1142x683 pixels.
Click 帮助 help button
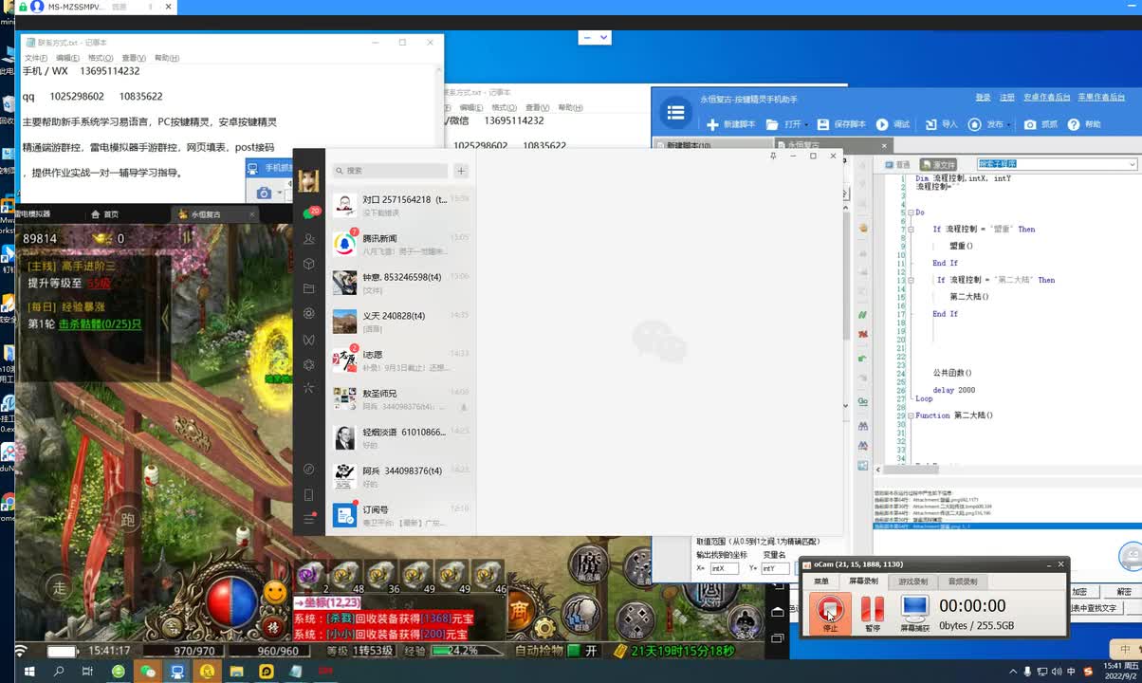1084,124
